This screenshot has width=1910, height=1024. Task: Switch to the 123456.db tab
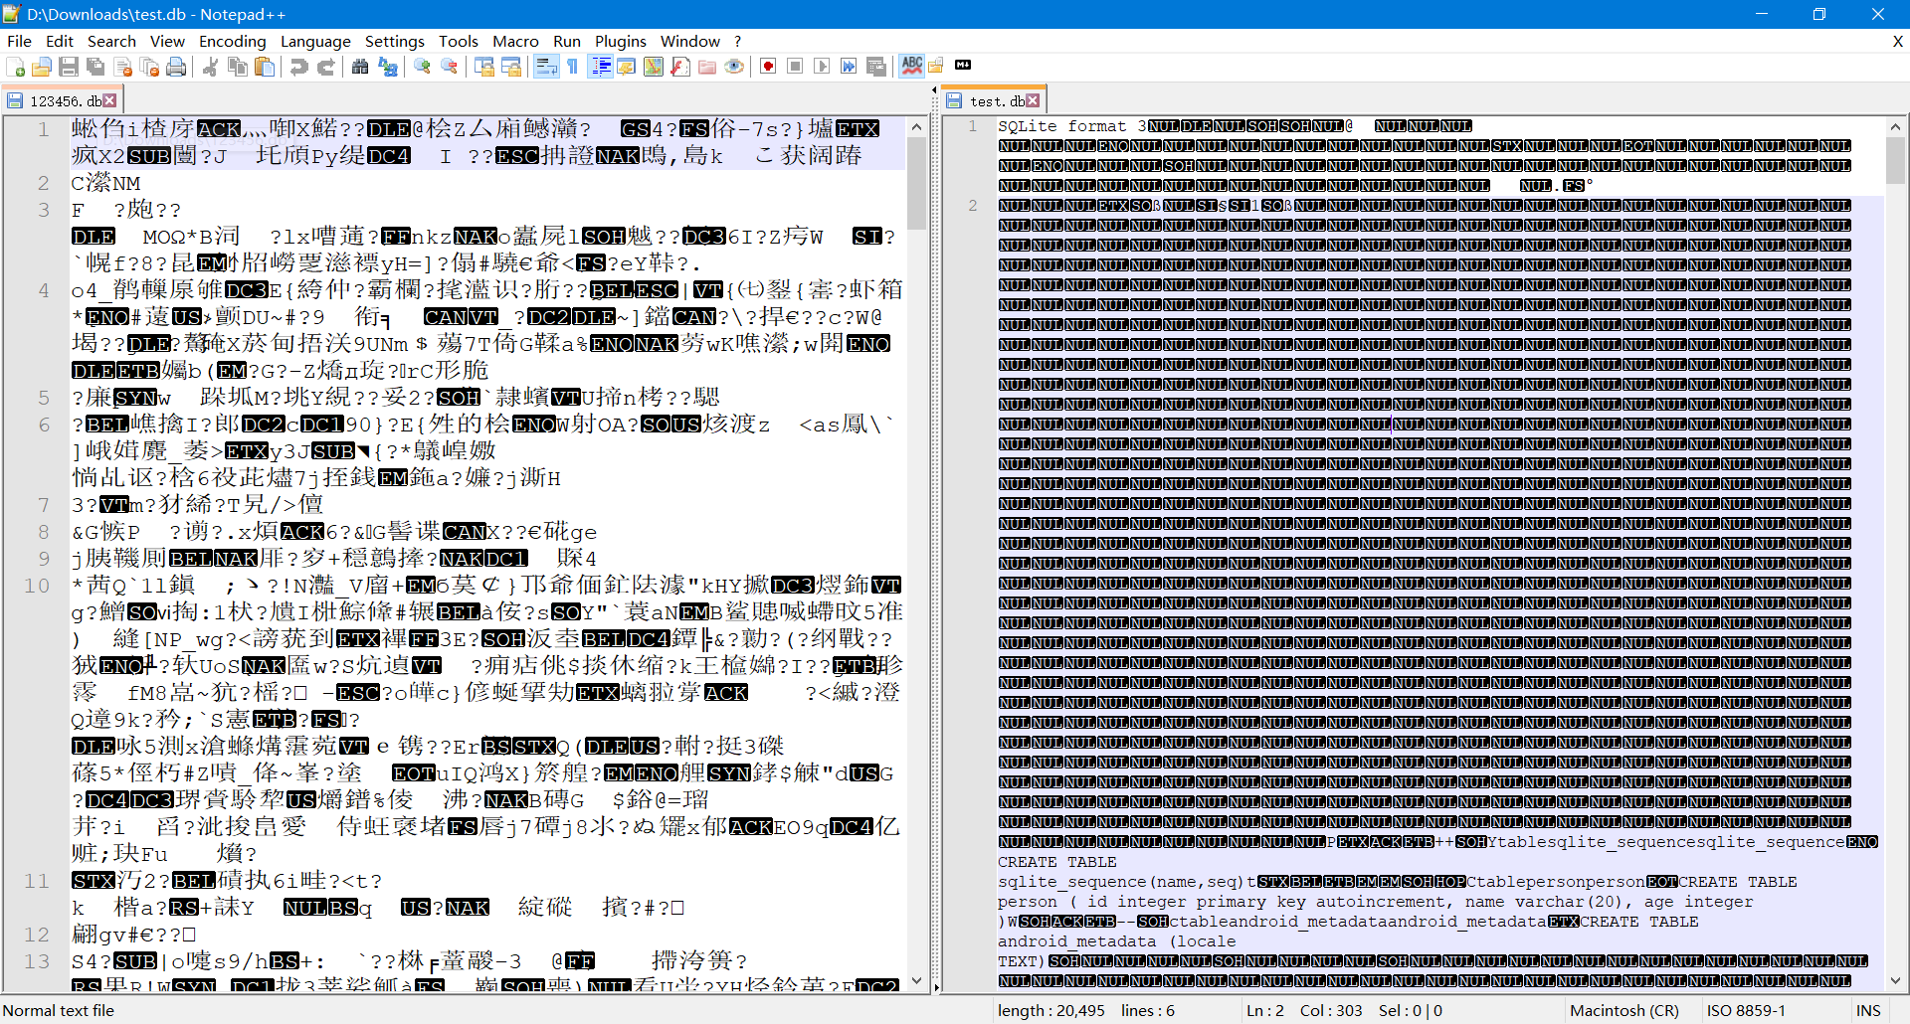pos(62,100)
